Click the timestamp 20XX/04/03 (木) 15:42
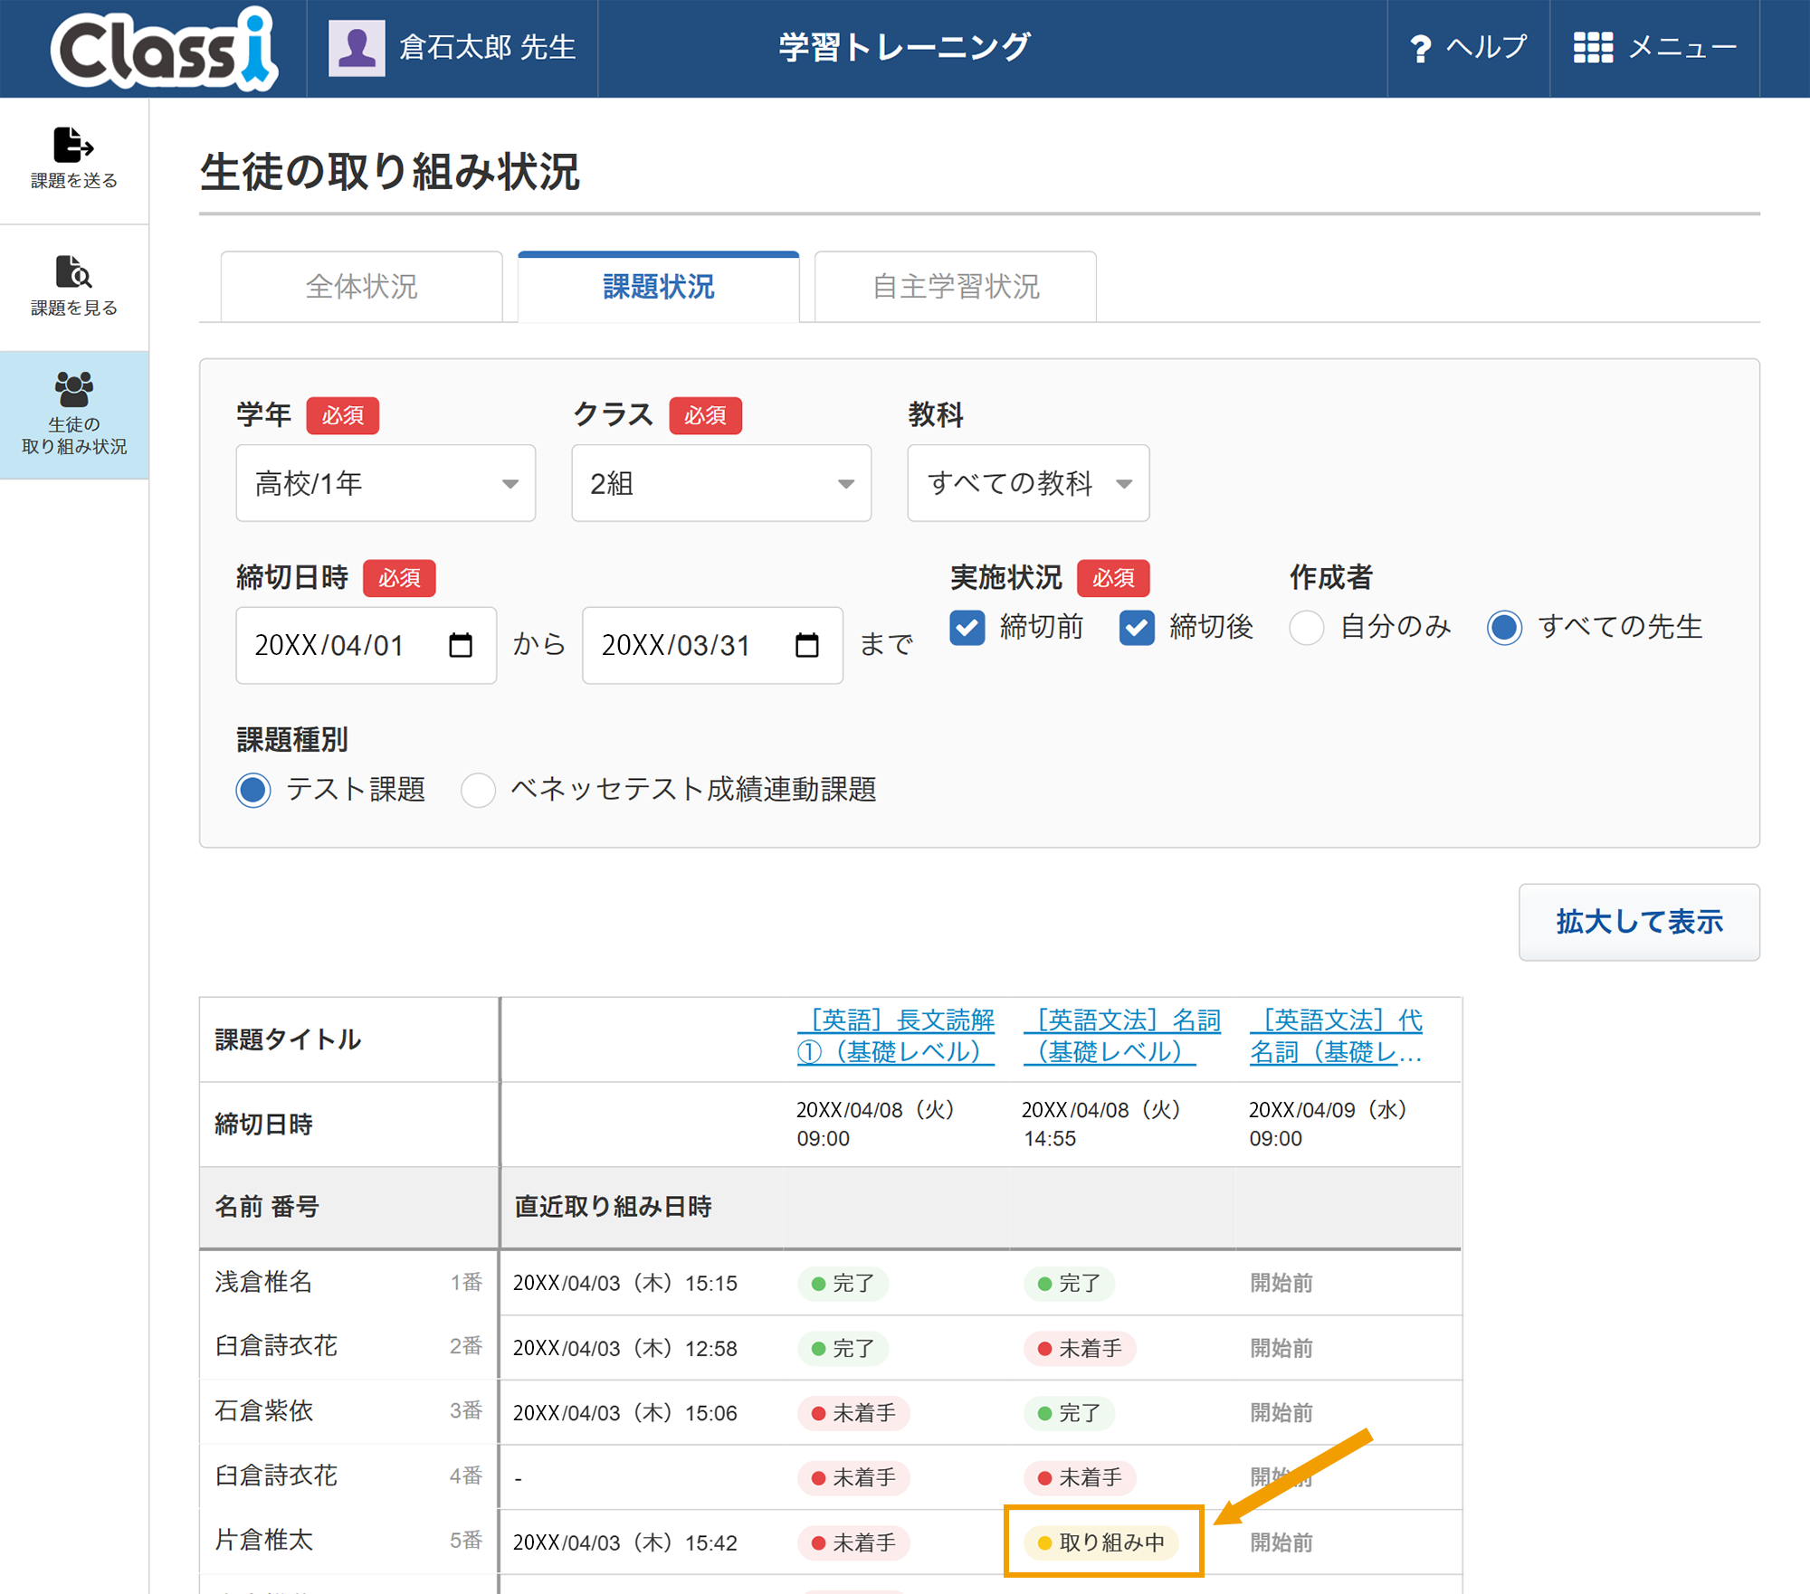 [x=625, y=1542]
